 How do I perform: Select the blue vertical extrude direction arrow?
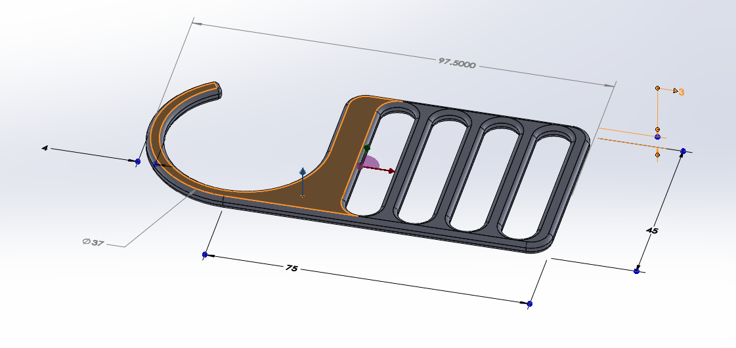[303, 172]
